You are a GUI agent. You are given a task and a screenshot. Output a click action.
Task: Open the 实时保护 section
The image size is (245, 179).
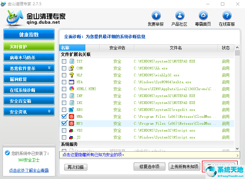29,46
